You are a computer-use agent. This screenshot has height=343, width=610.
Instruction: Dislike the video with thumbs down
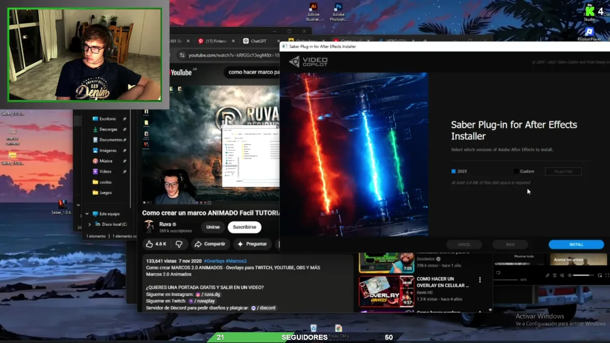(x=179, y=244)
